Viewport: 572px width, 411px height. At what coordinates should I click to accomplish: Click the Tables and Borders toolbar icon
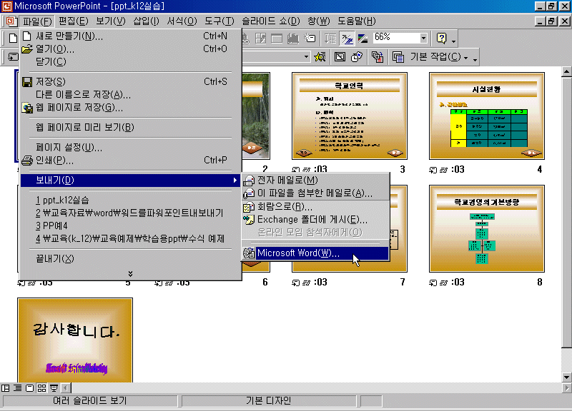click(260, 38)
